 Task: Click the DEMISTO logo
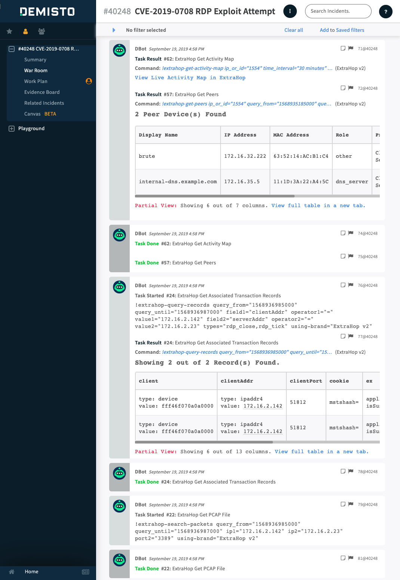coord(47,12)
